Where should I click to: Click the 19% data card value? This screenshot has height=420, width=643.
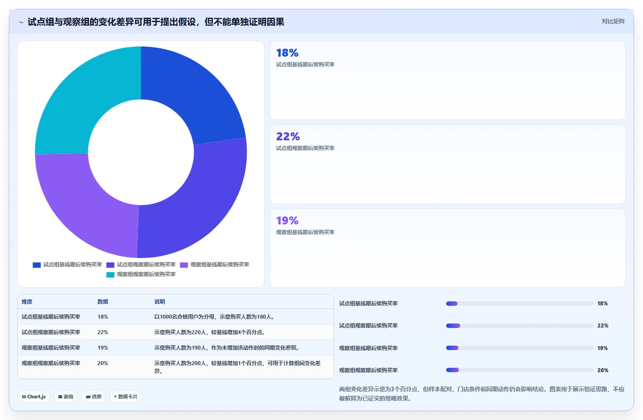(x=287, y=221)
